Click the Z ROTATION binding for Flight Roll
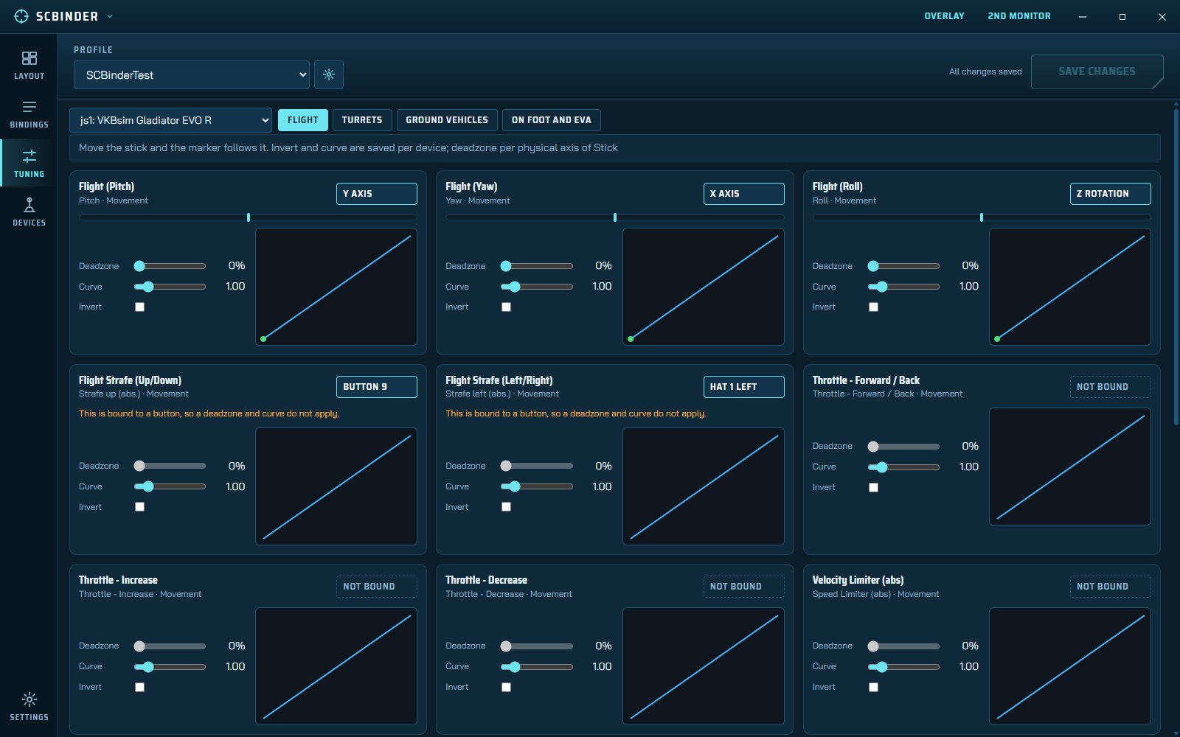The width and height of the screenshot is (1180, 737). pyautogui.click(x=1110, y=194)
